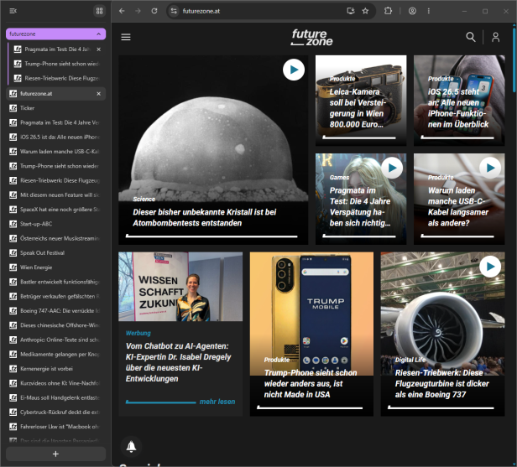Open the Extensions puzzle icon

(x=388, y=11)
